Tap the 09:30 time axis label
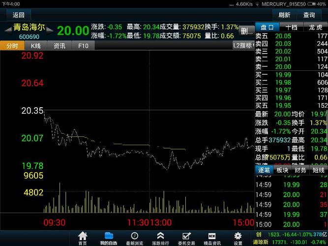This screenshot has height=246, width=328. coord(55,222)
